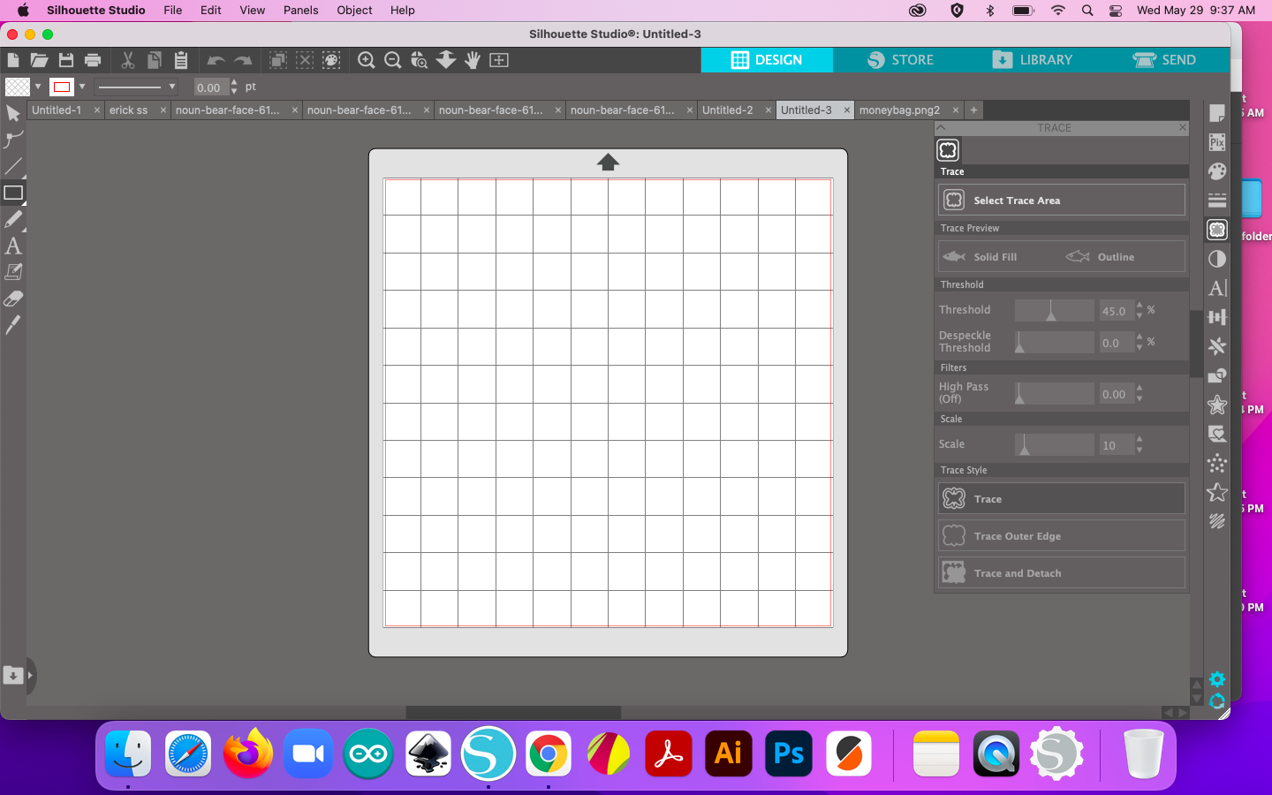The width and height of the screenshot is (1272, 795).
Task: Open the Replicate panel icon
Action: point(1217,346)
